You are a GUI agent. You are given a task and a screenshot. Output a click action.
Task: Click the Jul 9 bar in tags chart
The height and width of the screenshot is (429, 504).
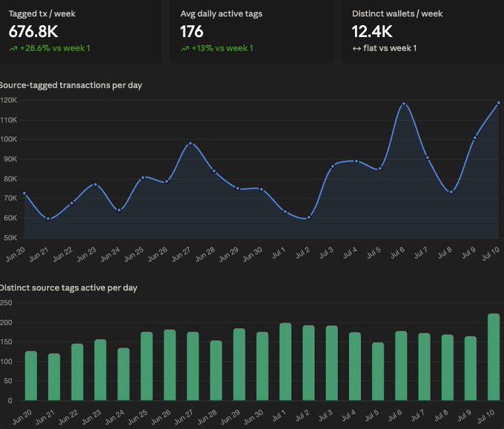(471, 368)
